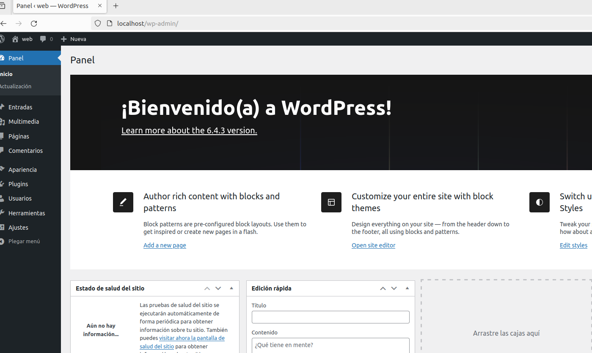Close the Panel ‹ web — WordPress tab
Image resolution: width=592 pixels, height=353 pixels.
[100, 6]
